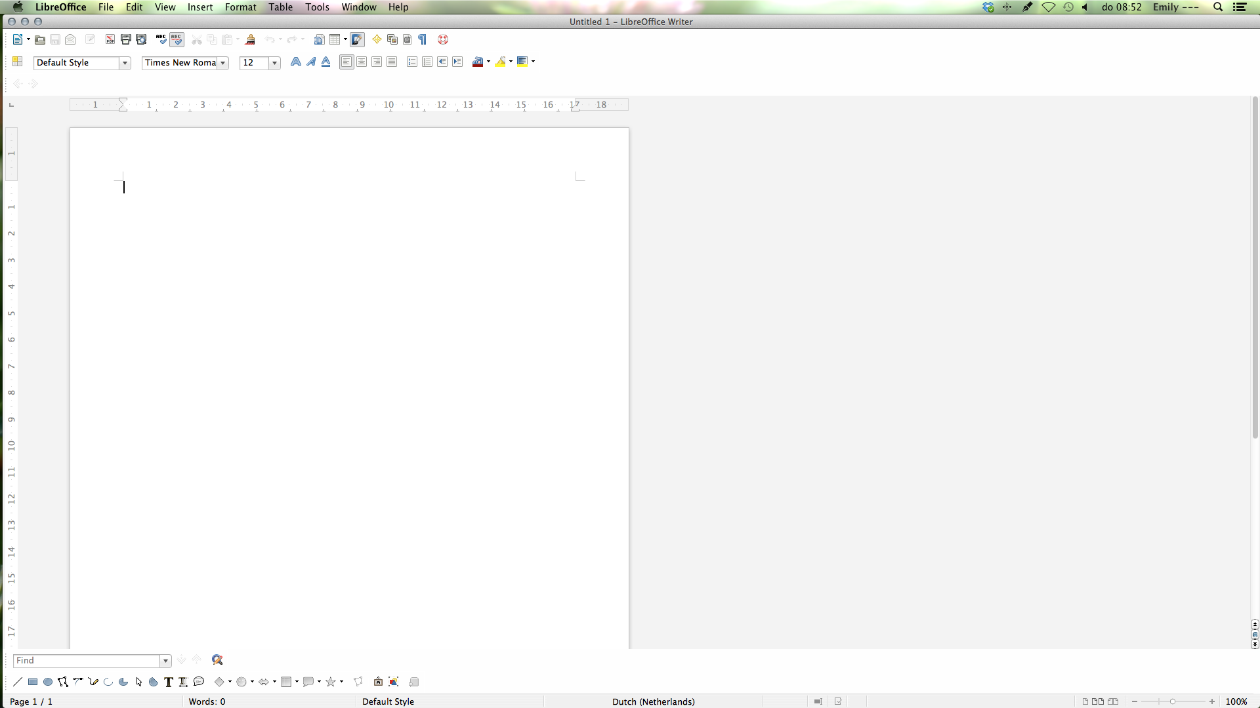Open Find & Replace dialog icon
1260x708 pixels.
pos(217,660)
